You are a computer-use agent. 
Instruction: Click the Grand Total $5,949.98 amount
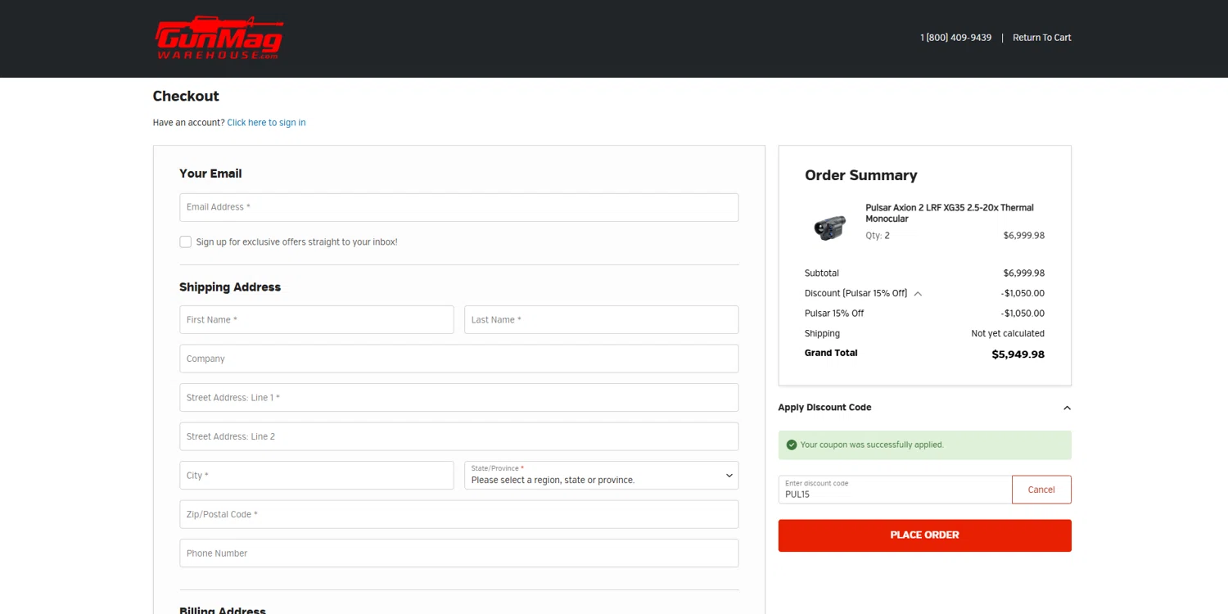1018,354
